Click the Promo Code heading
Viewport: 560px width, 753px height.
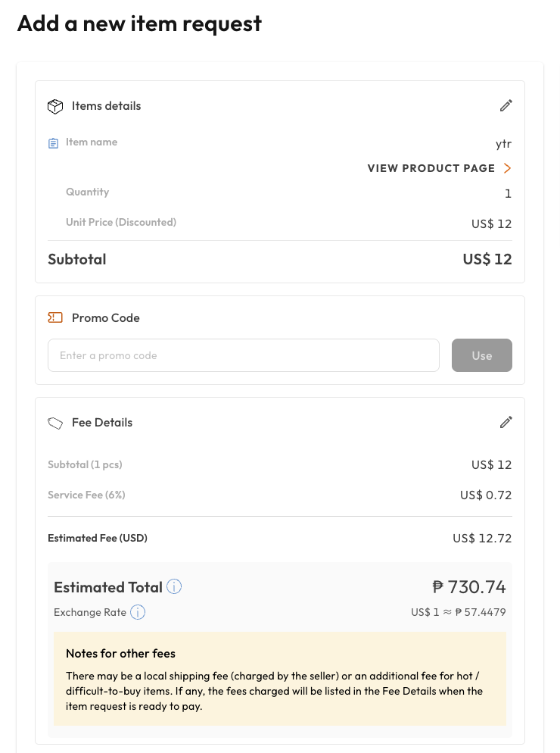click(x=106, y=317)
